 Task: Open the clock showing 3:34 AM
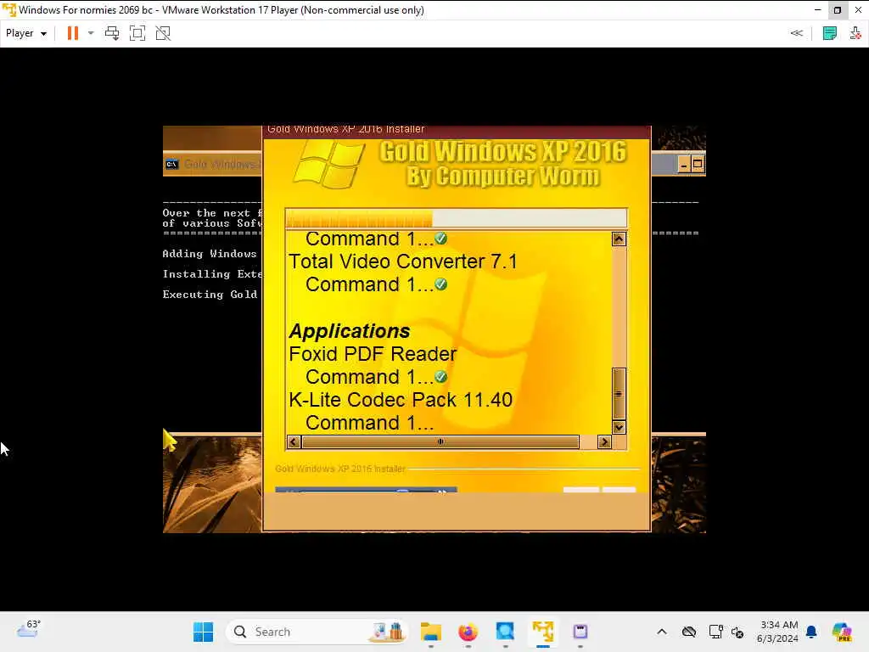tap(777, 632)
